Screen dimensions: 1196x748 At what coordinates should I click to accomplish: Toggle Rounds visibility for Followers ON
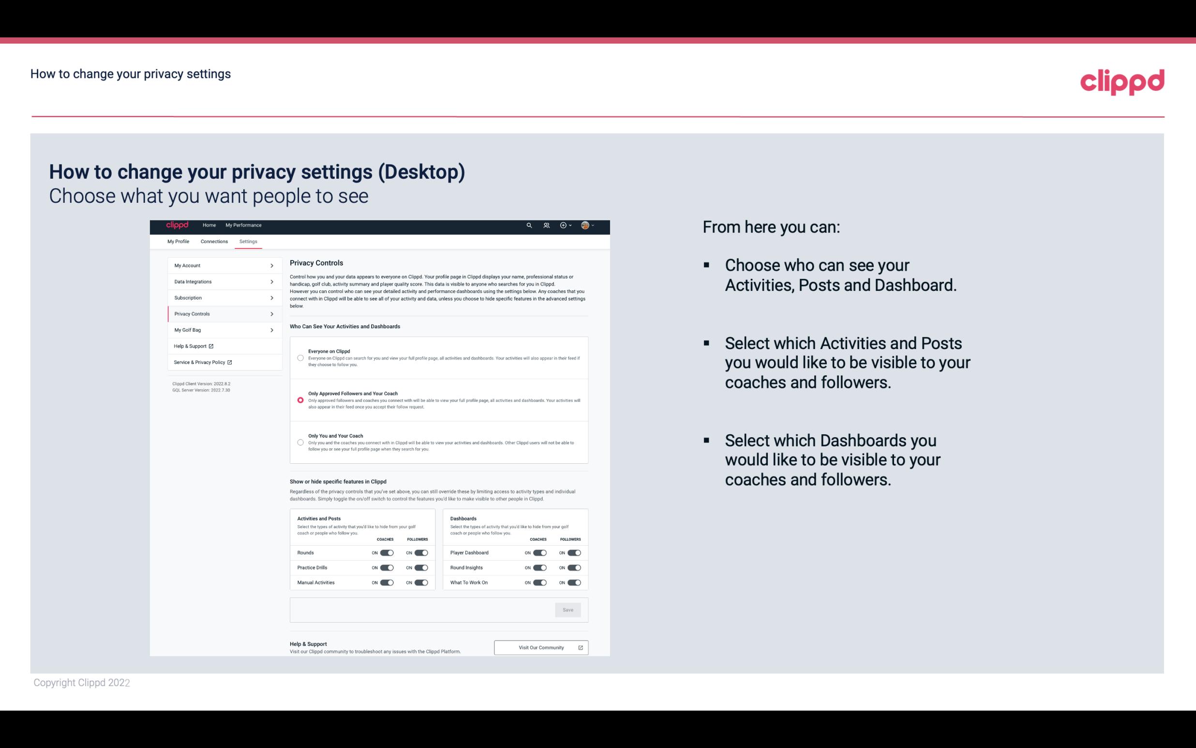coord(421,551)
